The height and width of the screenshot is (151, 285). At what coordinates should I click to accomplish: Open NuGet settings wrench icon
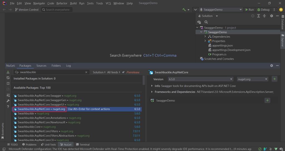point(8,101)
